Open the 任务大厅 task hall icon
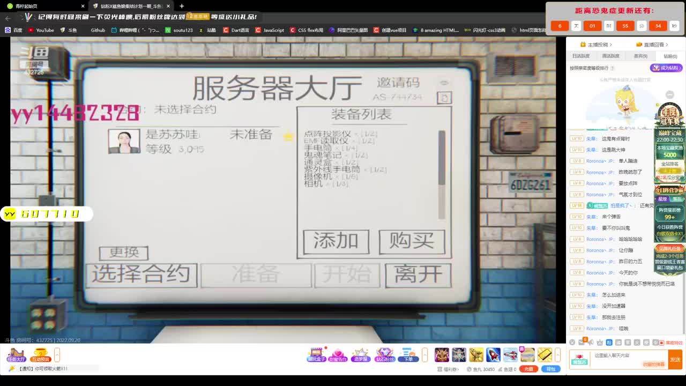This screenshot has height=386, width=686. (16, 355)
